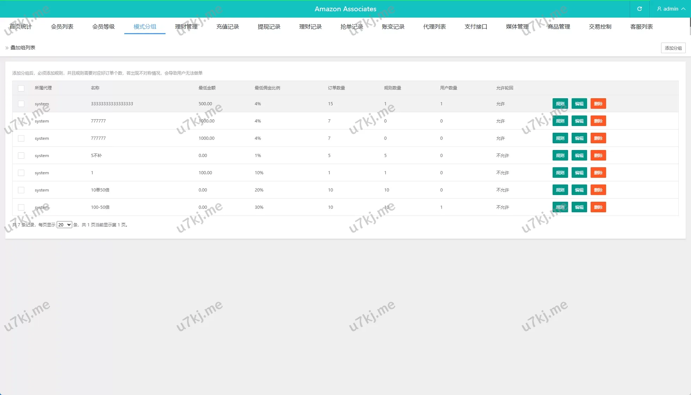
Task: Go to the 客服列表 tab
Action: [x=641, y=27]
